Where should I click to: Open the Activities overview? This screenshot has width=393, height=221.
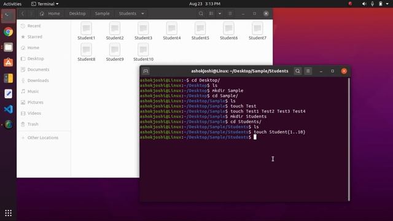click(12, 4)
